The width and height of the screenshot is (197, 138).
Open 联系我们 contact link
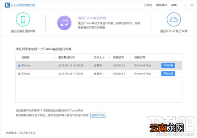click(x=161, y=5)
